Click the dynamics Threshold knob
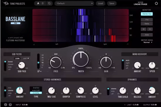This screenshot has width=161, height=107. (x=123, y=91)
